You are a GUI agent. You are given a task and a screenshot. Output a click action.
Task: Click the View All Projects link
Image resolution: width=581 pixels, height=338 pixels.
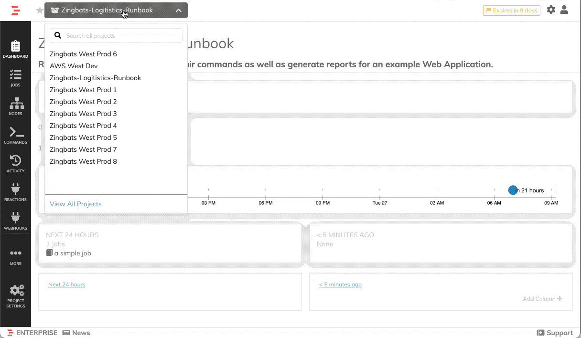(x=75, y=204)
